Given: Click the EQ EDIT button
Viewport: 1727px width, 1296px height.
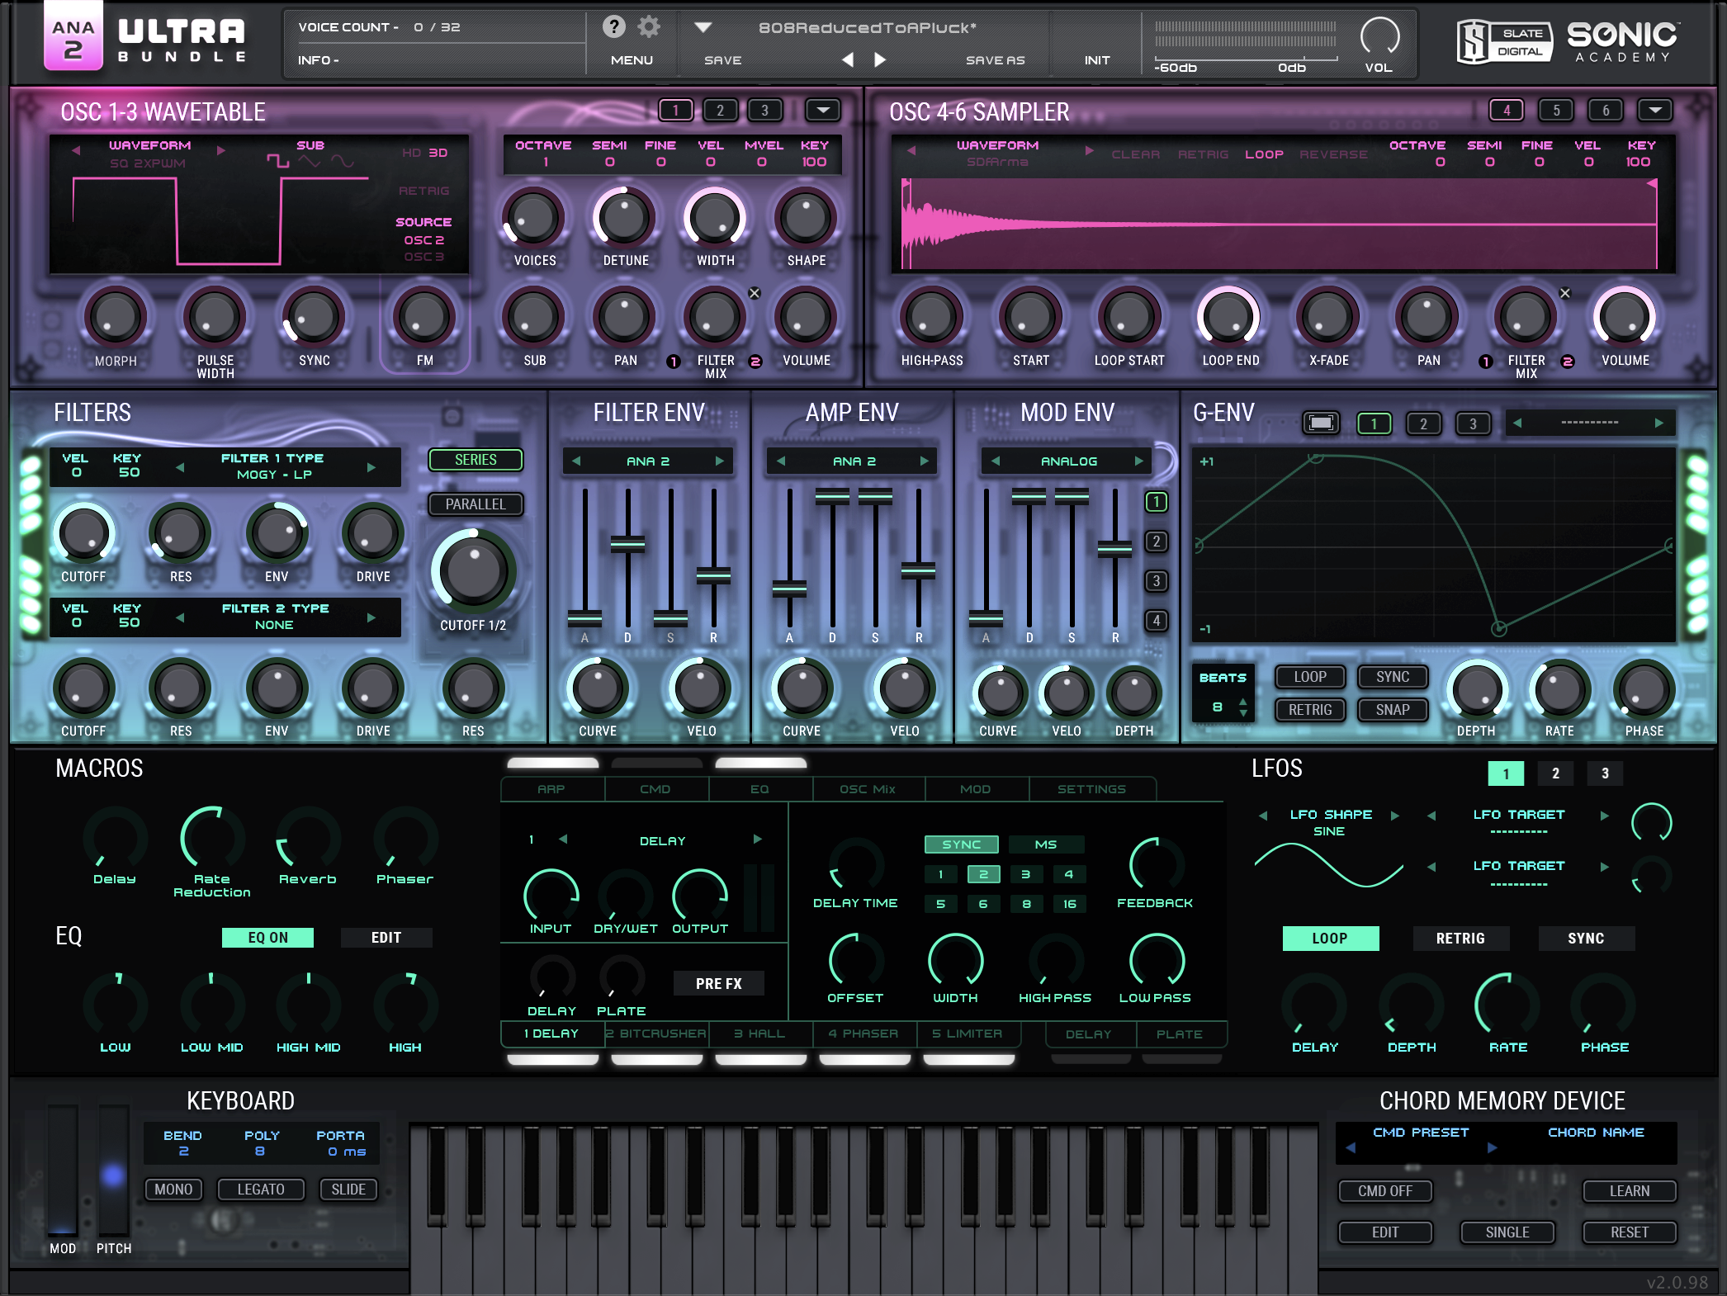Looking at the screenshot, I should (x=386, y=938).
